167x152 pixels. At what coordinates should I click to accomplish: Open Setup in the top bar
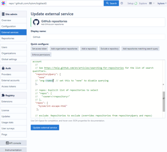click(131, 3)
